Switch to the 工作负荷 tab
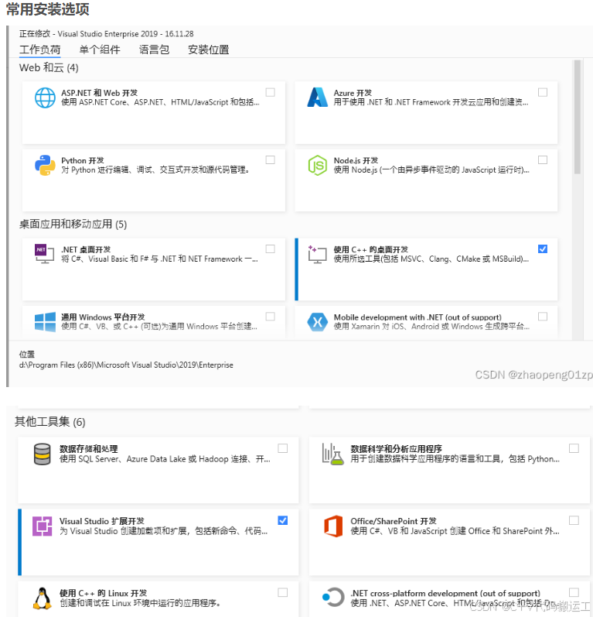This screenshot has width=593, height=617. [x=39, y=50]
